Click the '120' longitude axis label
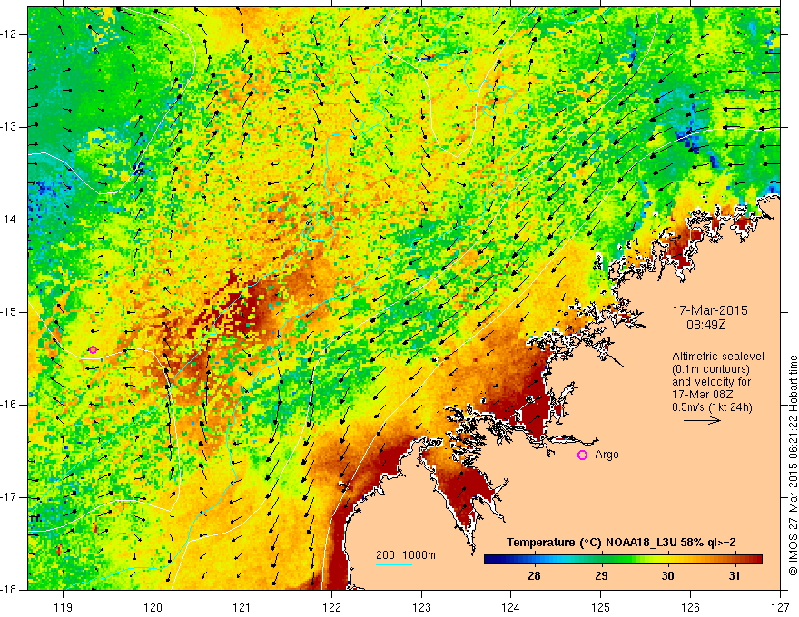 (x=153, y=607)
